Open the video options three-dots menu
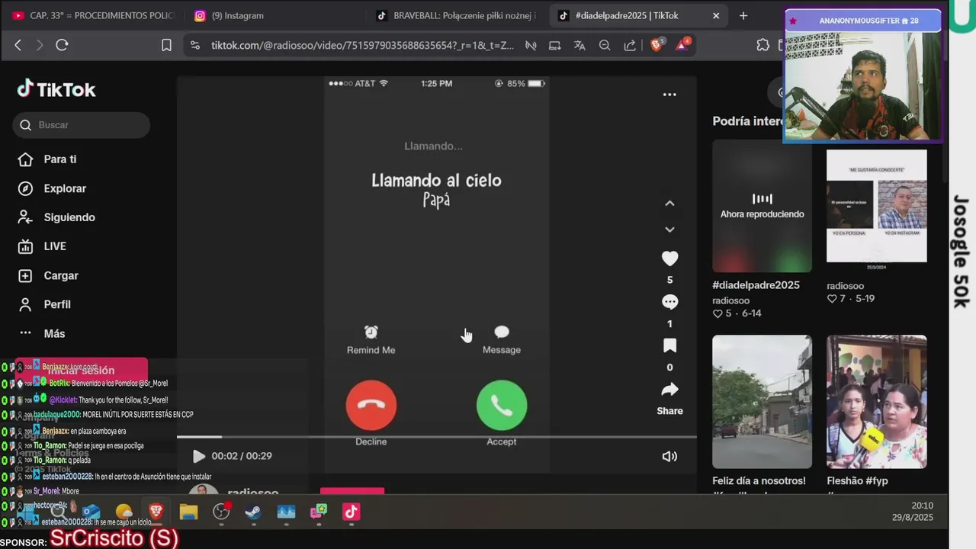This screenshot has height=549, width=976. [x=669, y=95]
